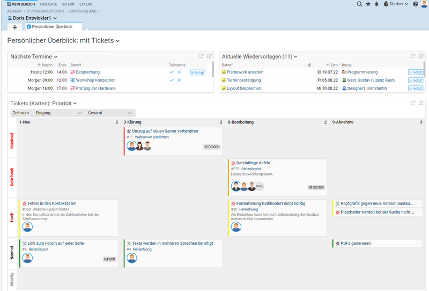
Task: Click the Wiedervorlagen list scrollbar
Action: tap(424, 69)
